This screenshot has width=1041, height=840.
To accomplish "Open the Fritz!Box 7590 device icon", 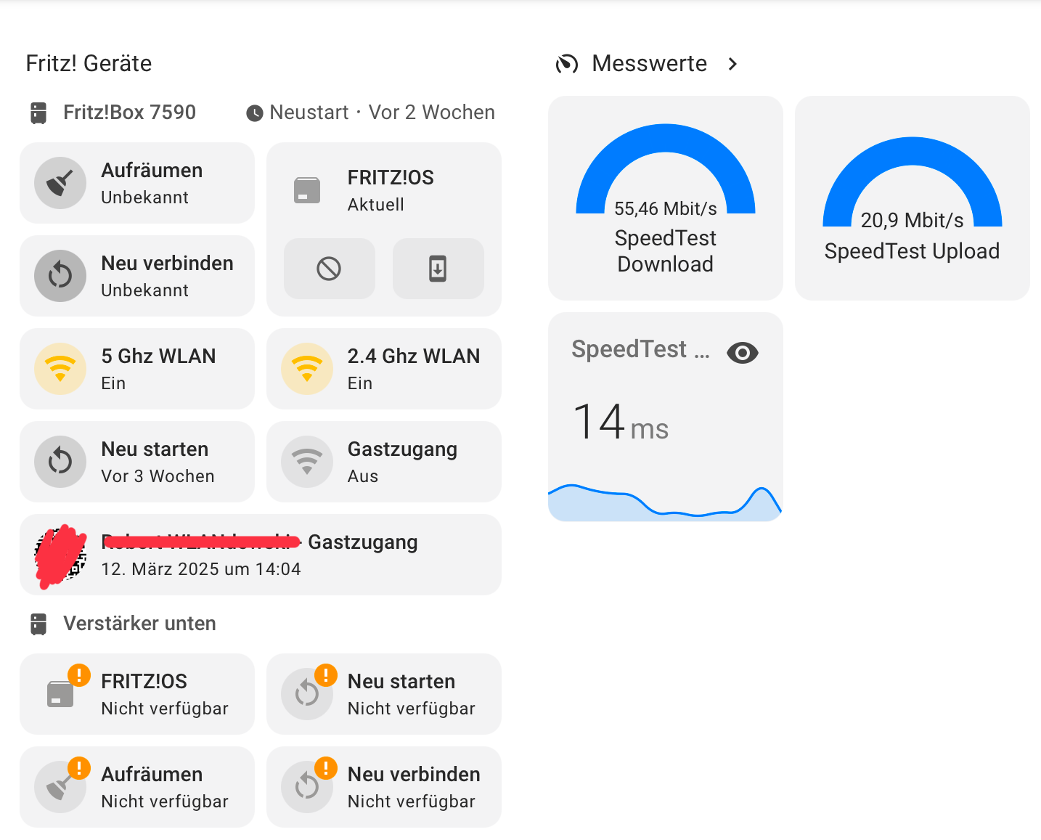I will coord(38,113).
